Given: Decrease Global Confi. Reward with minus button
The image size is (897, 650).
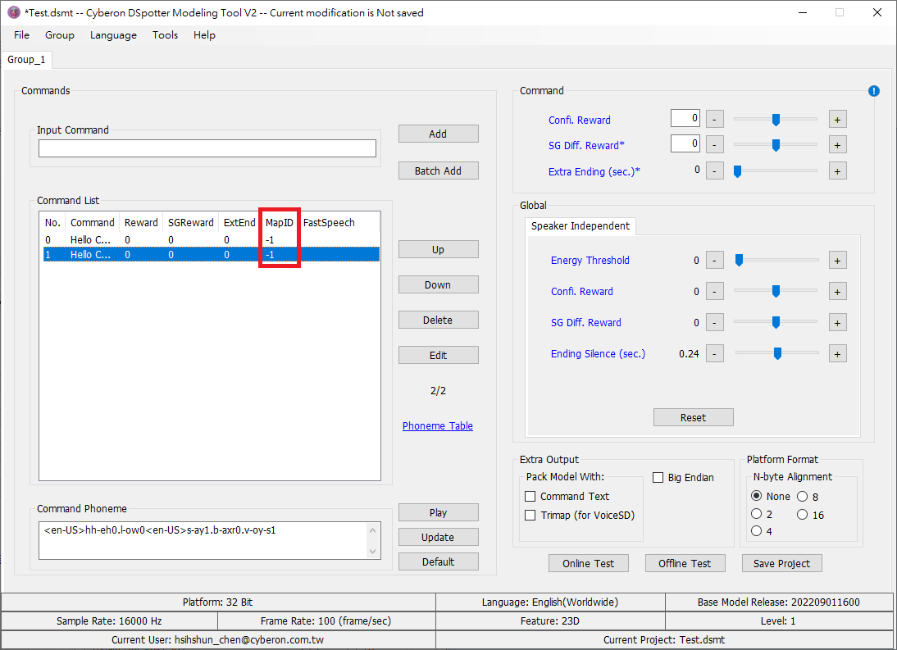Looking at the screenshot, I should click(714, 292).
